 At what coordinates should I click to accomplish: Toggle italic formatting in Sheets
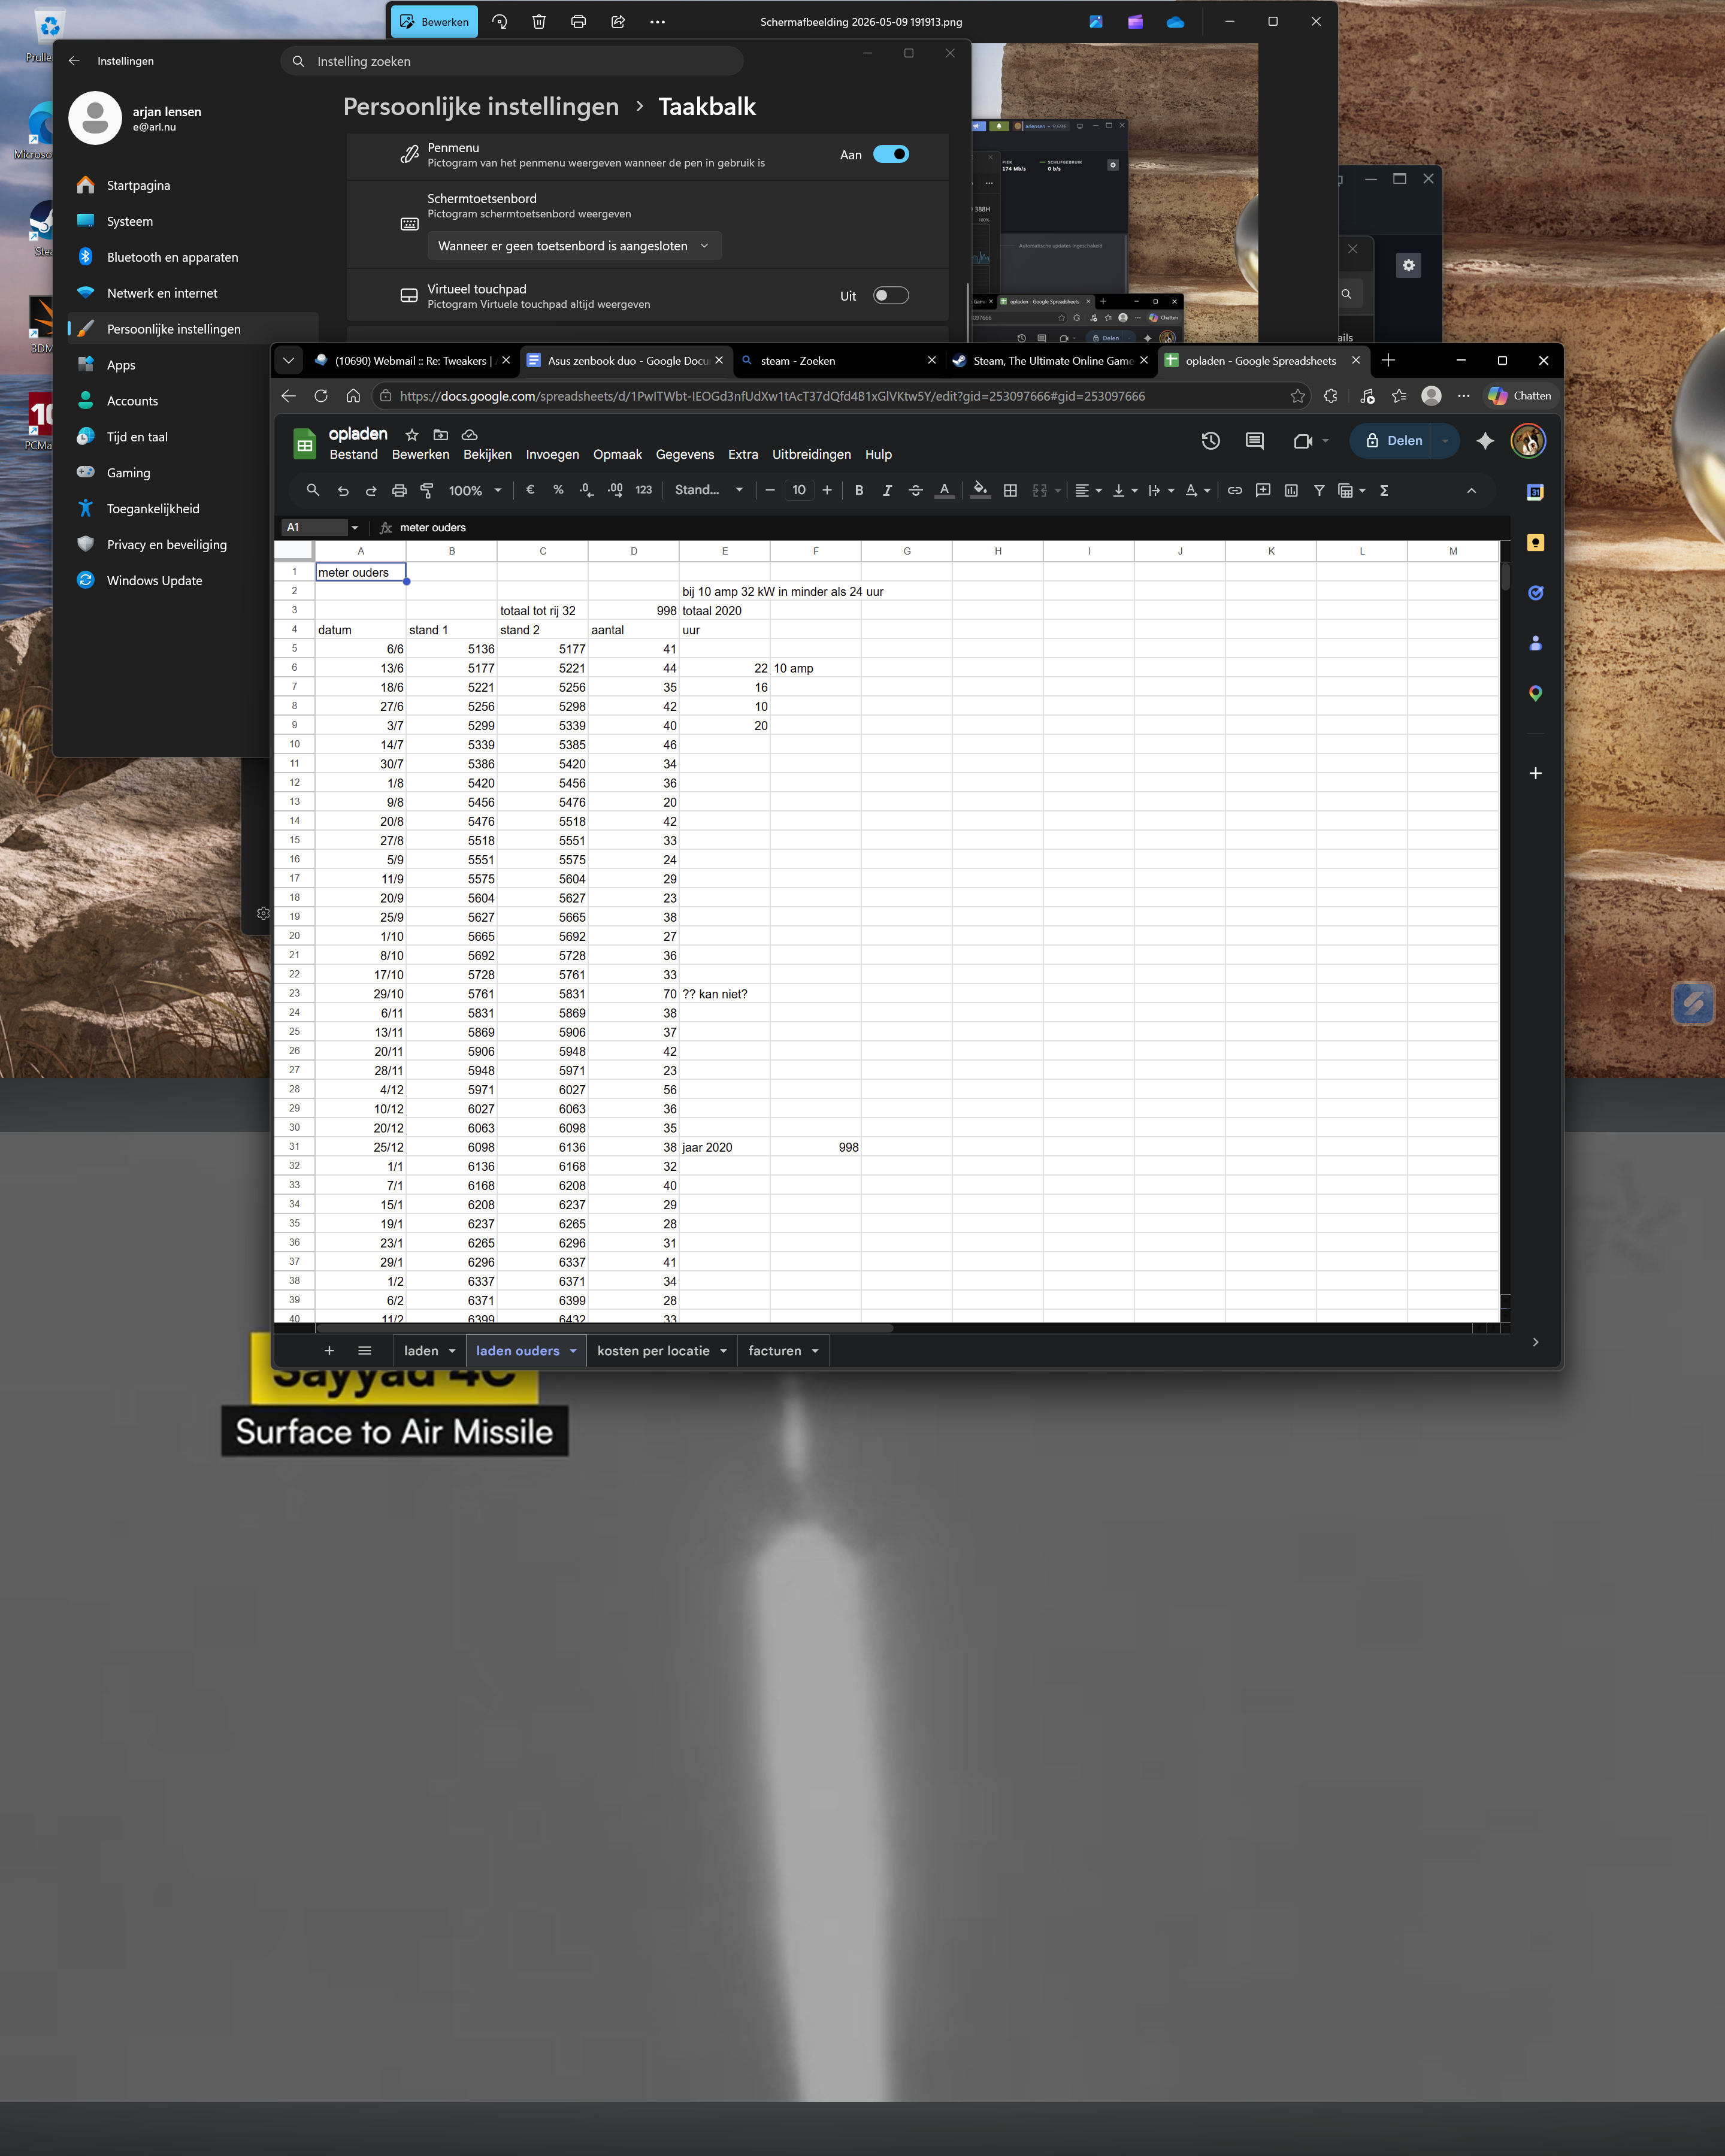[887, 490]
